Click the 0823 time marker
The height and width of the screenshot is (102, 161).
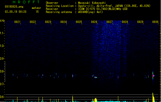pyautogui.click(x=48, y=22)
